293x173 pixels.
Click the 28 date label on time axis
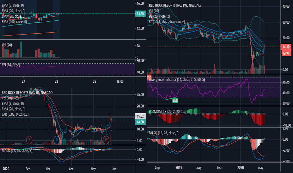pyautogui.click(x=57, y=81)
